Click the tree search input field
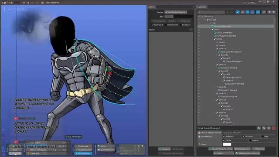This screenshot has height=157, width=279. tap(211, 12)
